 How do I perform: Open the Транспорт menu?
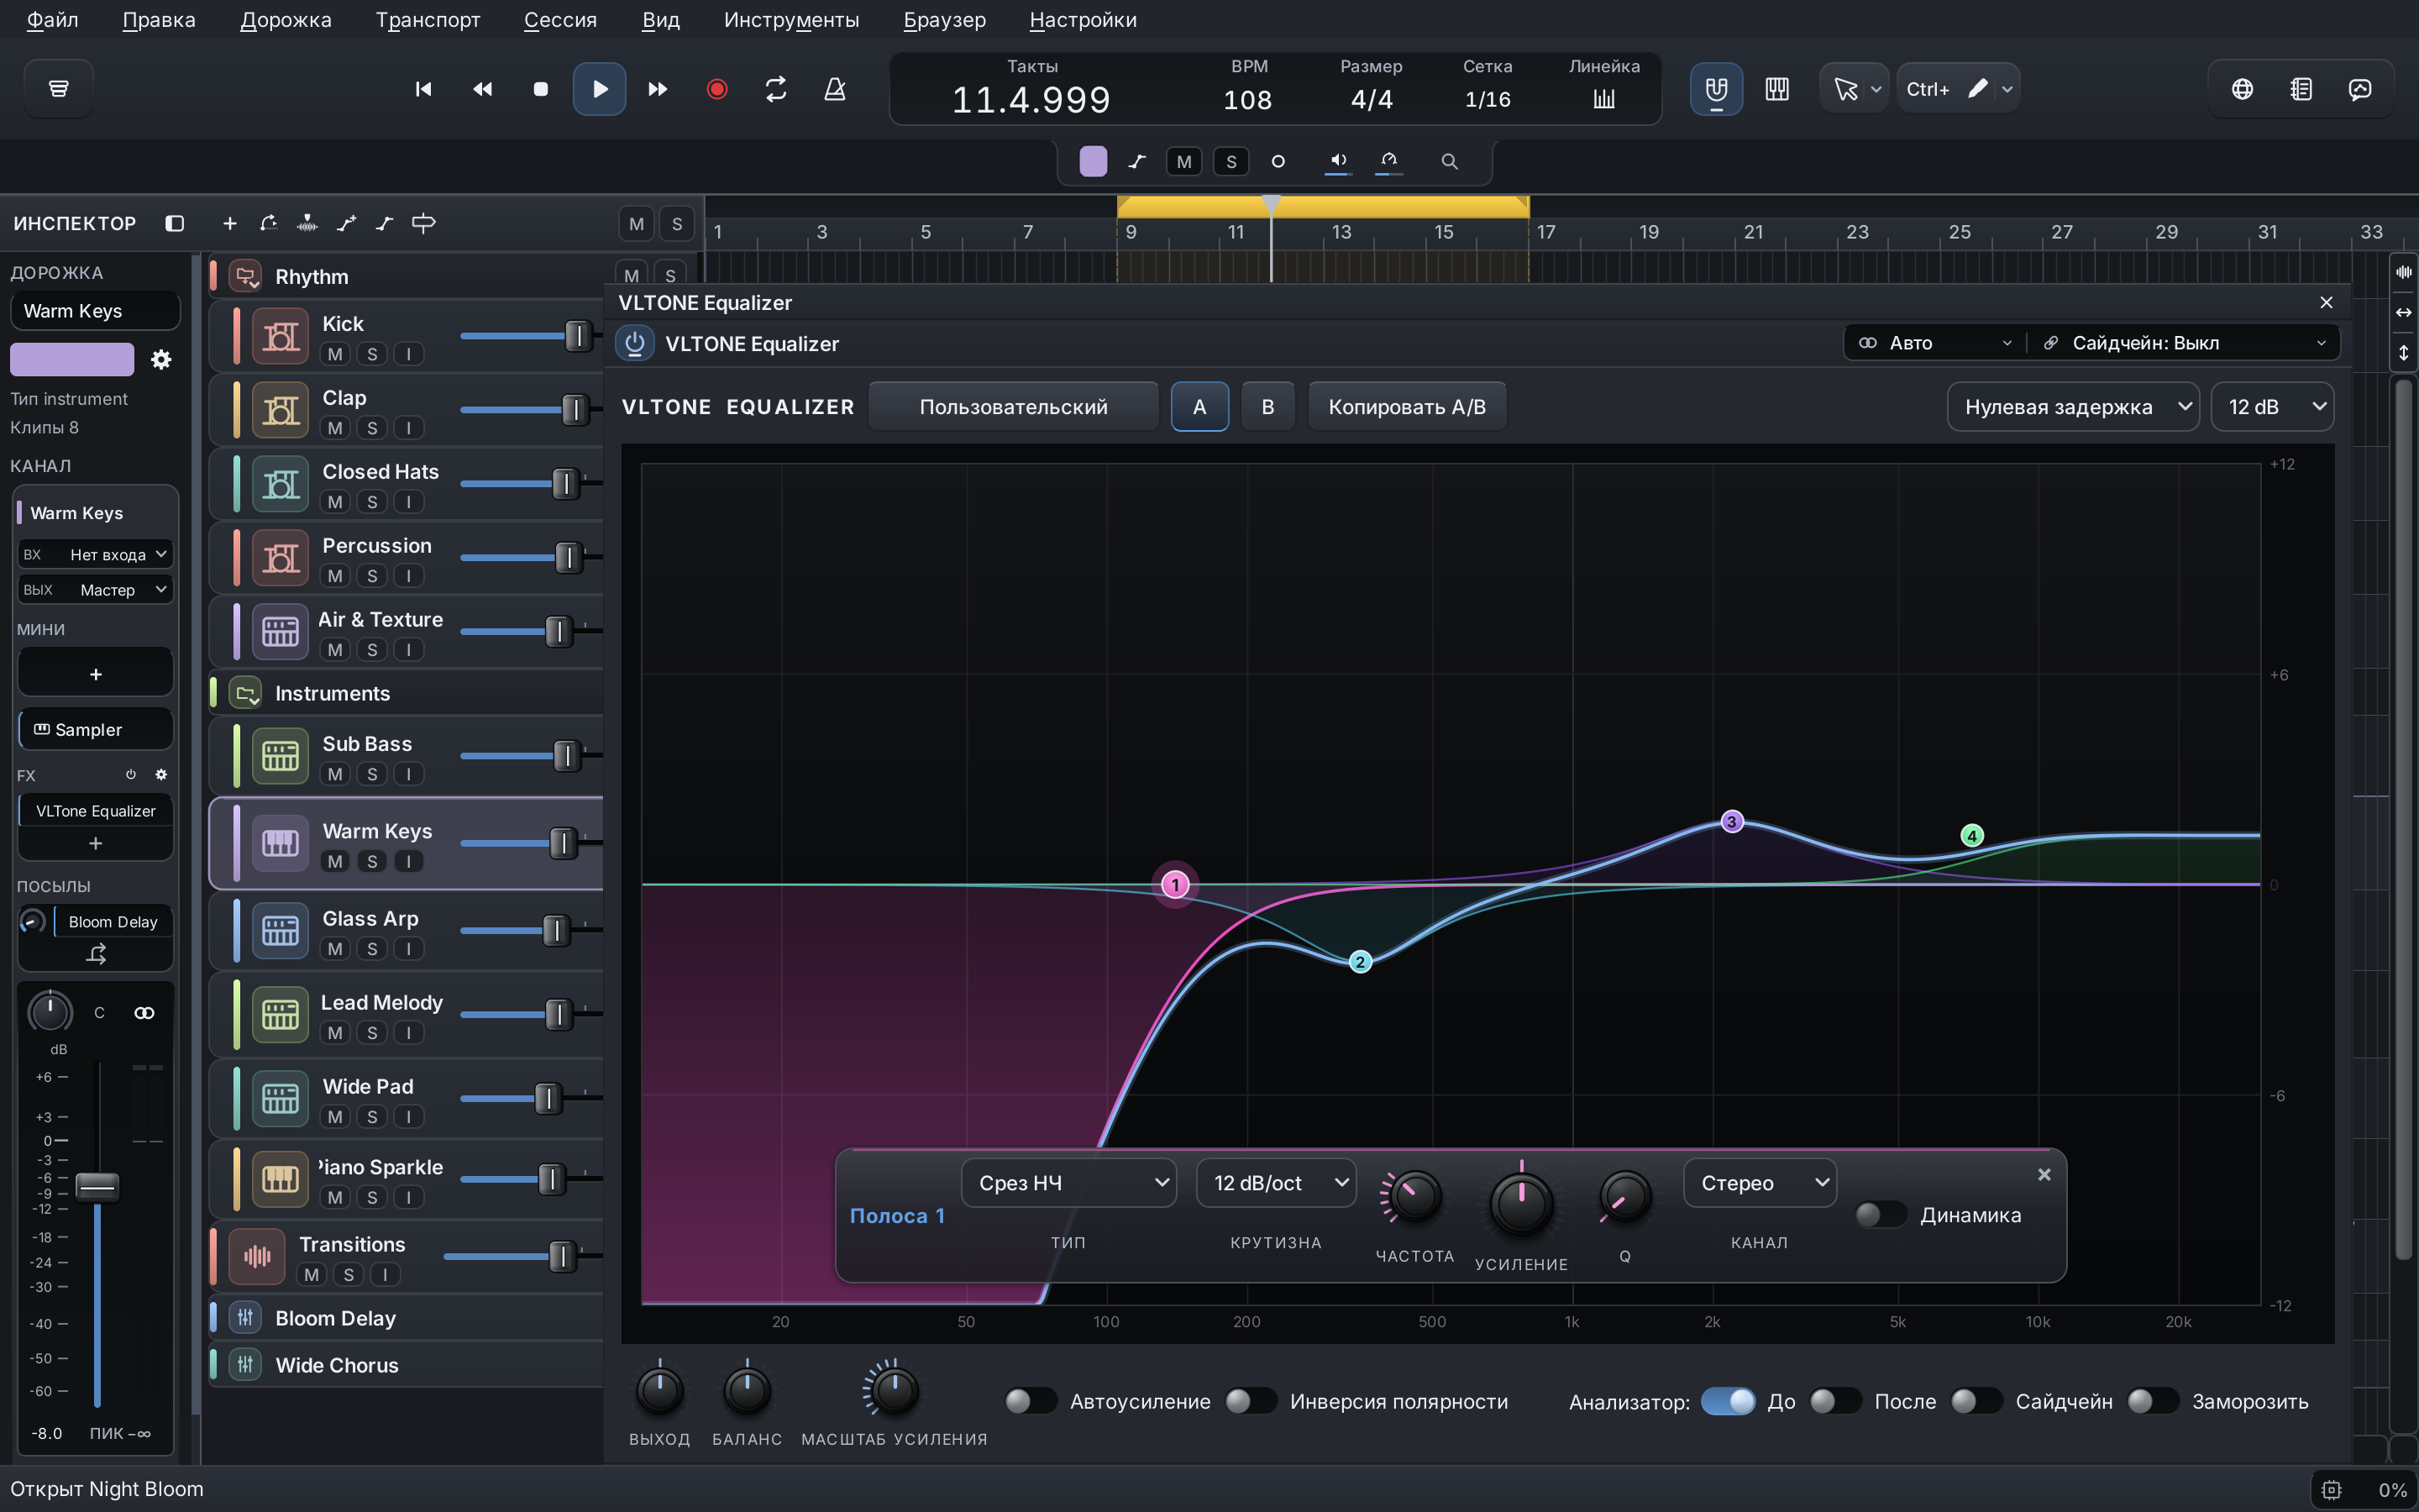point(428,20)
